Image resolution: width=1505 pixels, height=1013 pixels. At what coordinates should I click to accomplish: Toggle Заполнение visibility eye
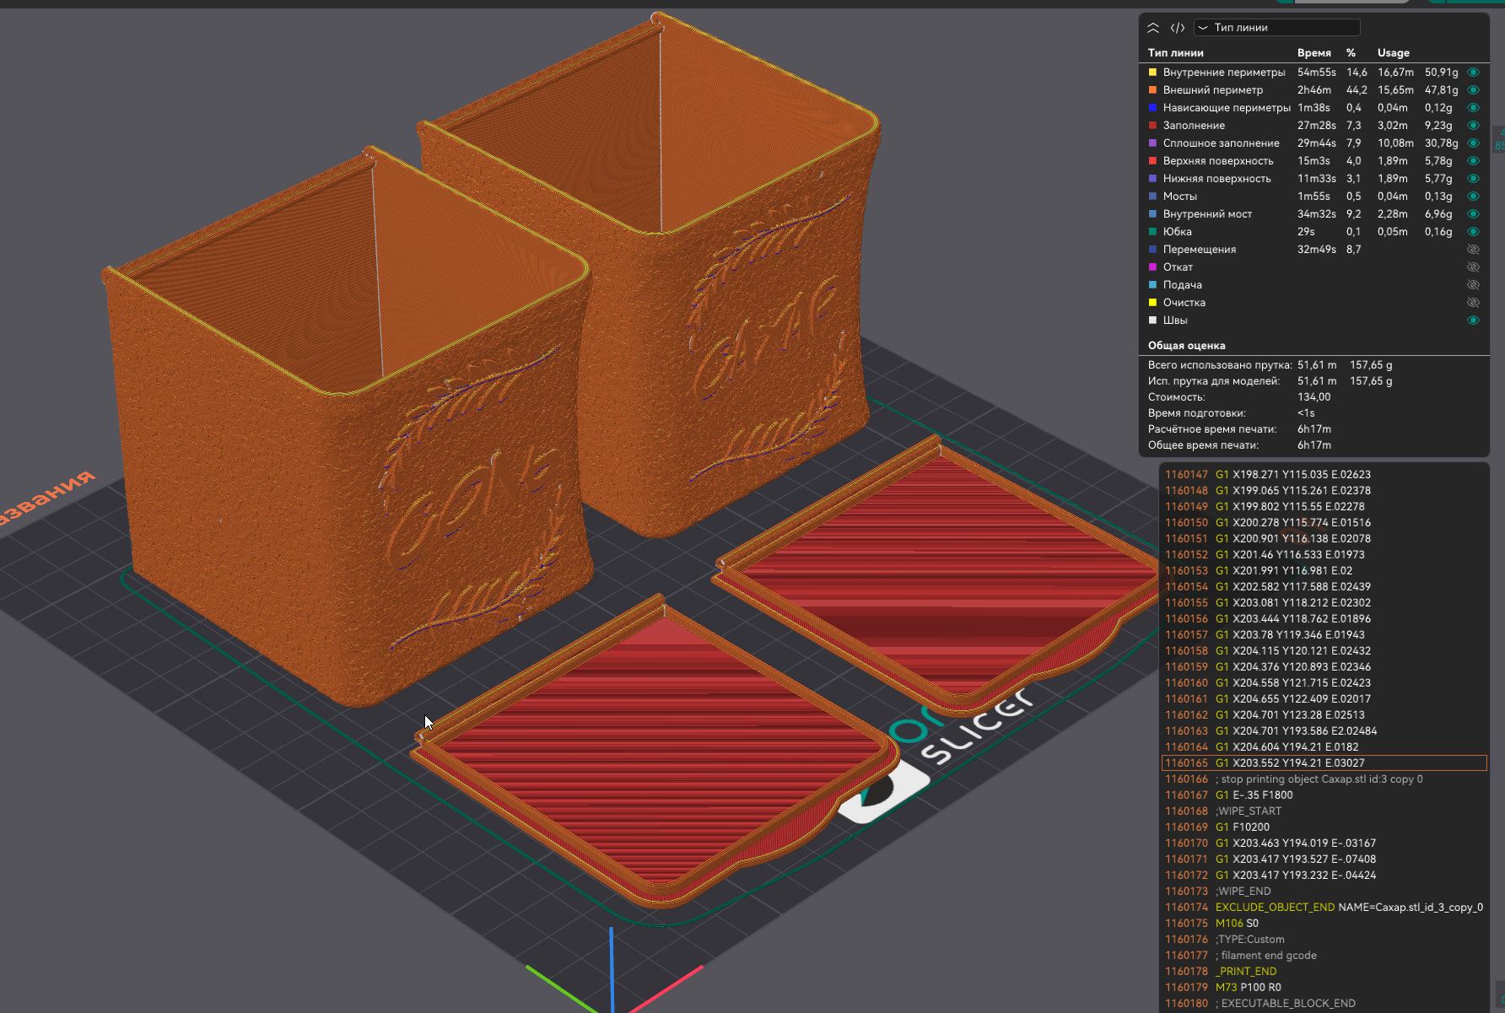click(x=1474, y=126)
